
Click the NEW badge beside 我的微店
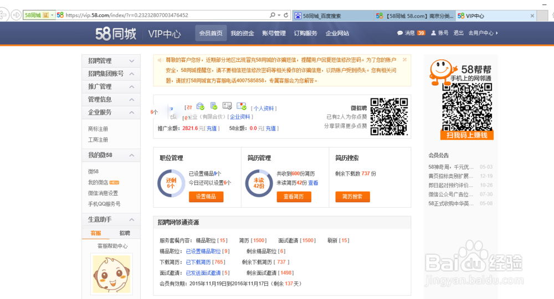[x=114, y=182]
